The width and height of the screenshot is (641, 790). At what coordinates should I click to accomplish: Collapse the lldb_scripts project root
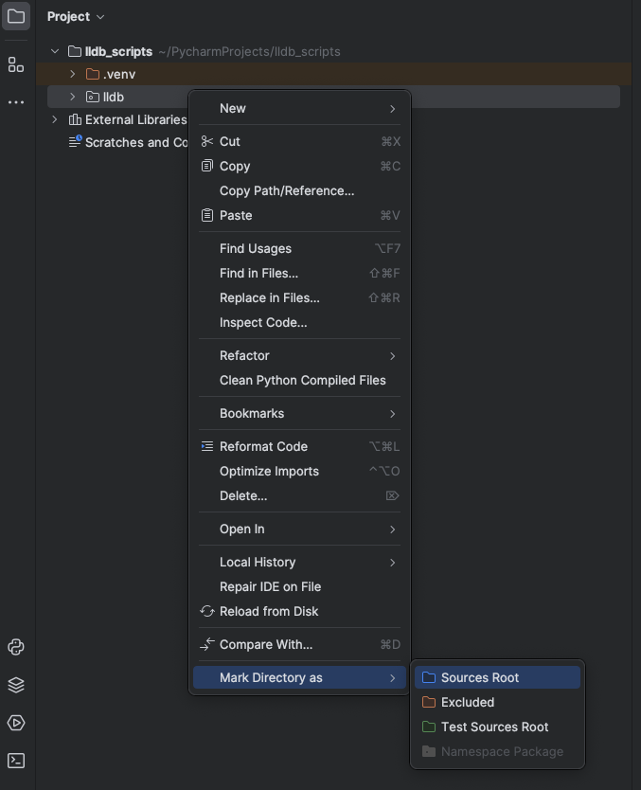(55, 51)
